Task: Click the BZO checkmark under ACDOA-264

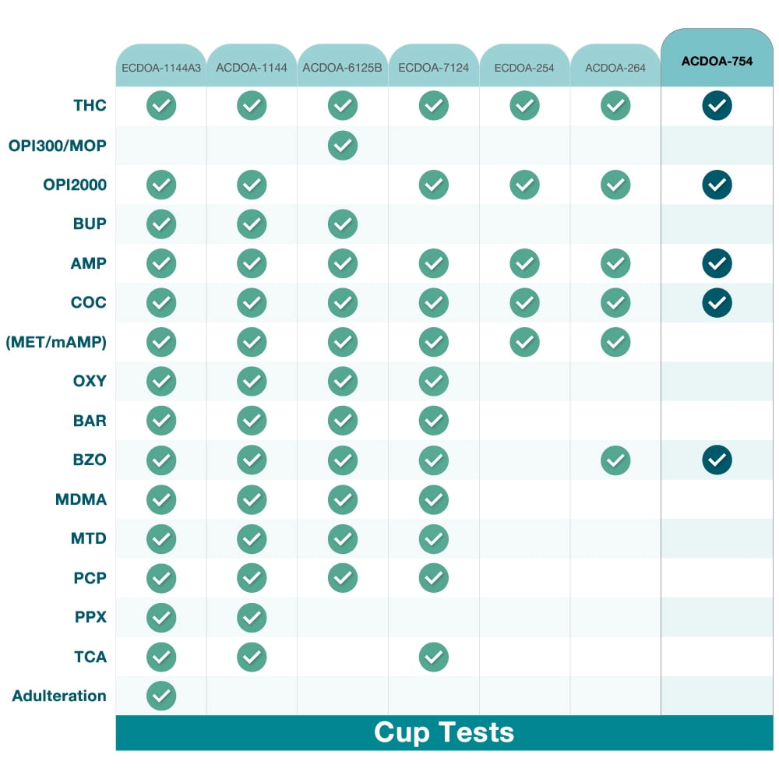Action: pos(615,460)
